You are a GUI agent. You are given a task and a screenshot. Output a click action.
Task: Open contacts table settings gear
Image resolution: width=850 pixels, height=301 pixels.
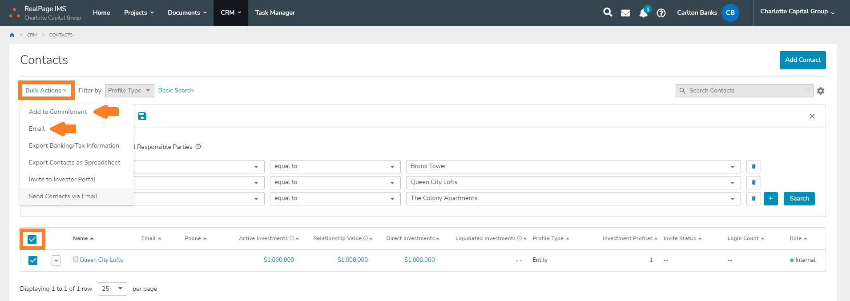[x=821, y=91]
